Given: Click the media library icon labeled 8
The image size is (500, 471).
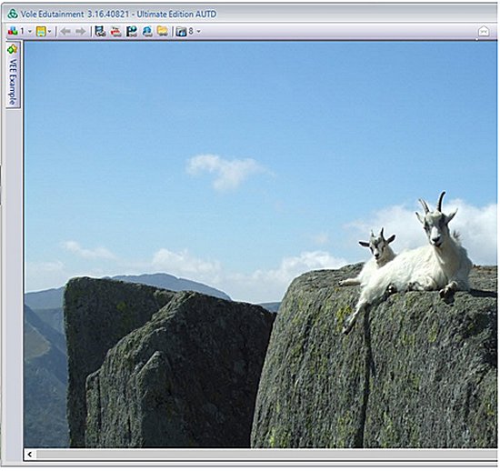Looking at the screenshot, I should (182, 32).
